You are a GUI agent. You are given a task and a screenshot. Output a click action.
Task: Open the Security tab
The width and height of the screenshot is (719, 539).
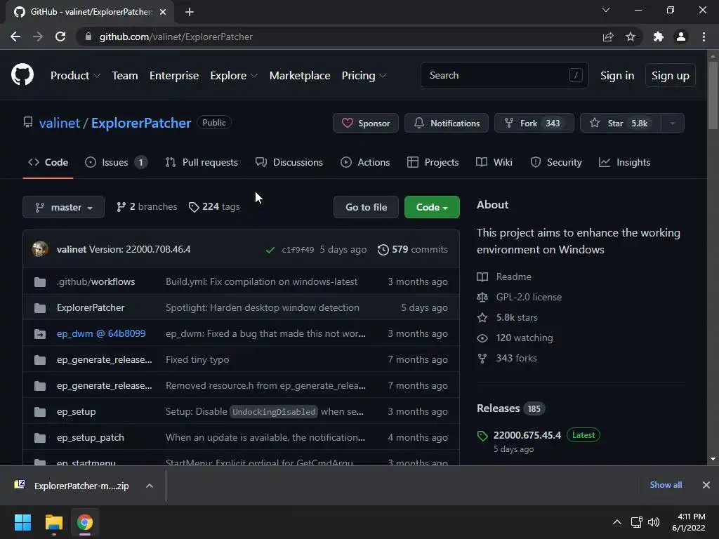556,162
